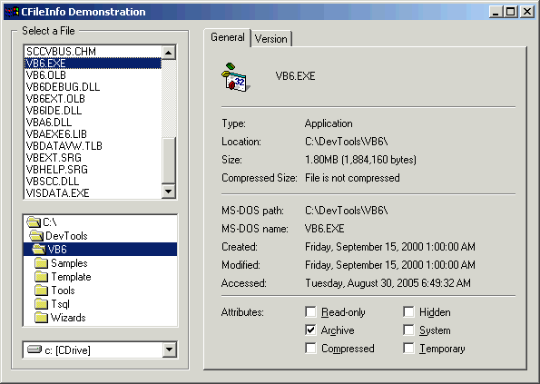
Task: Click the Template folder icon
Action: [42, 277]
